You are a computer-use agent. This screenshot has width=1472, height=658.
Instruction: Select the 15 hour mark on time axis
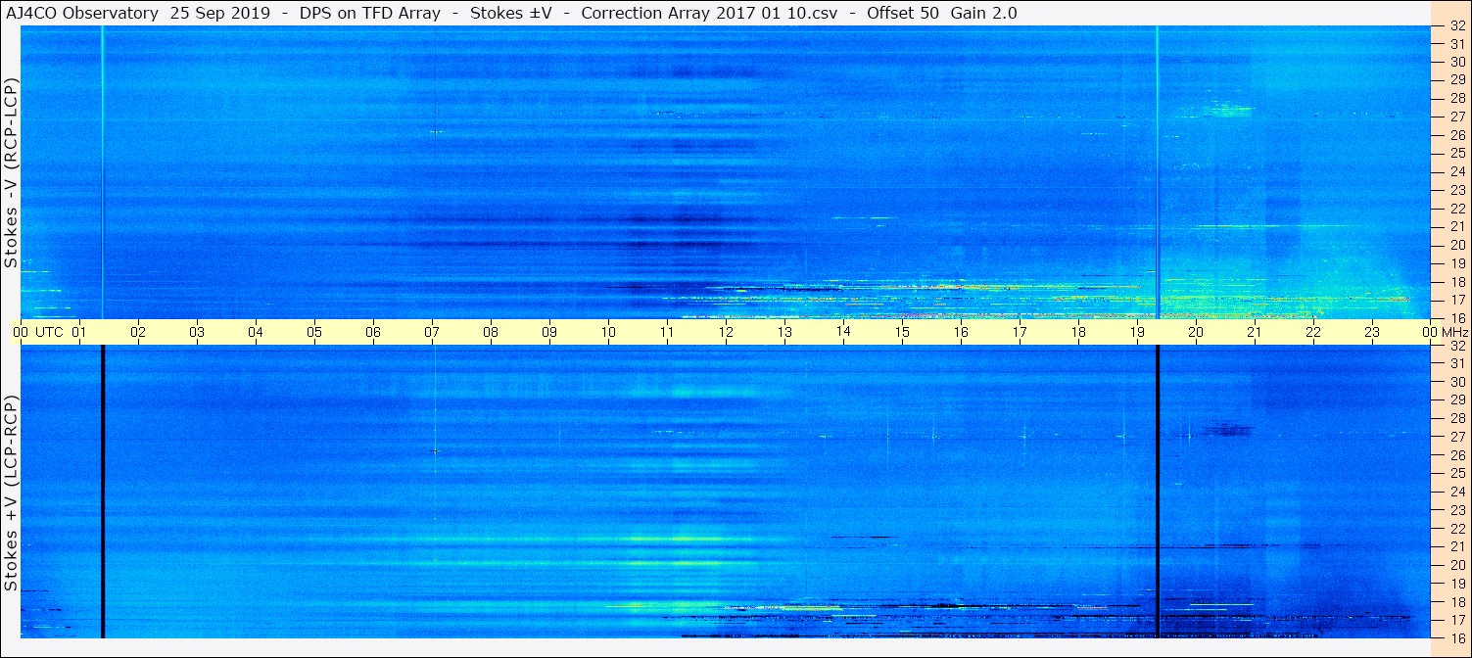coord(902,332)
